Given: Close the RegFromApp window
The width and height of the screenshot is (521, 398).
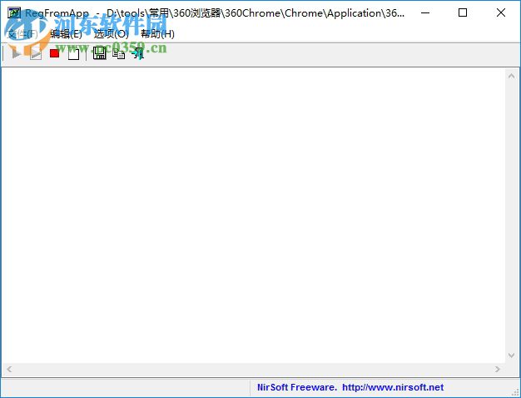Looking at the screenshot, I should [501, 13].
